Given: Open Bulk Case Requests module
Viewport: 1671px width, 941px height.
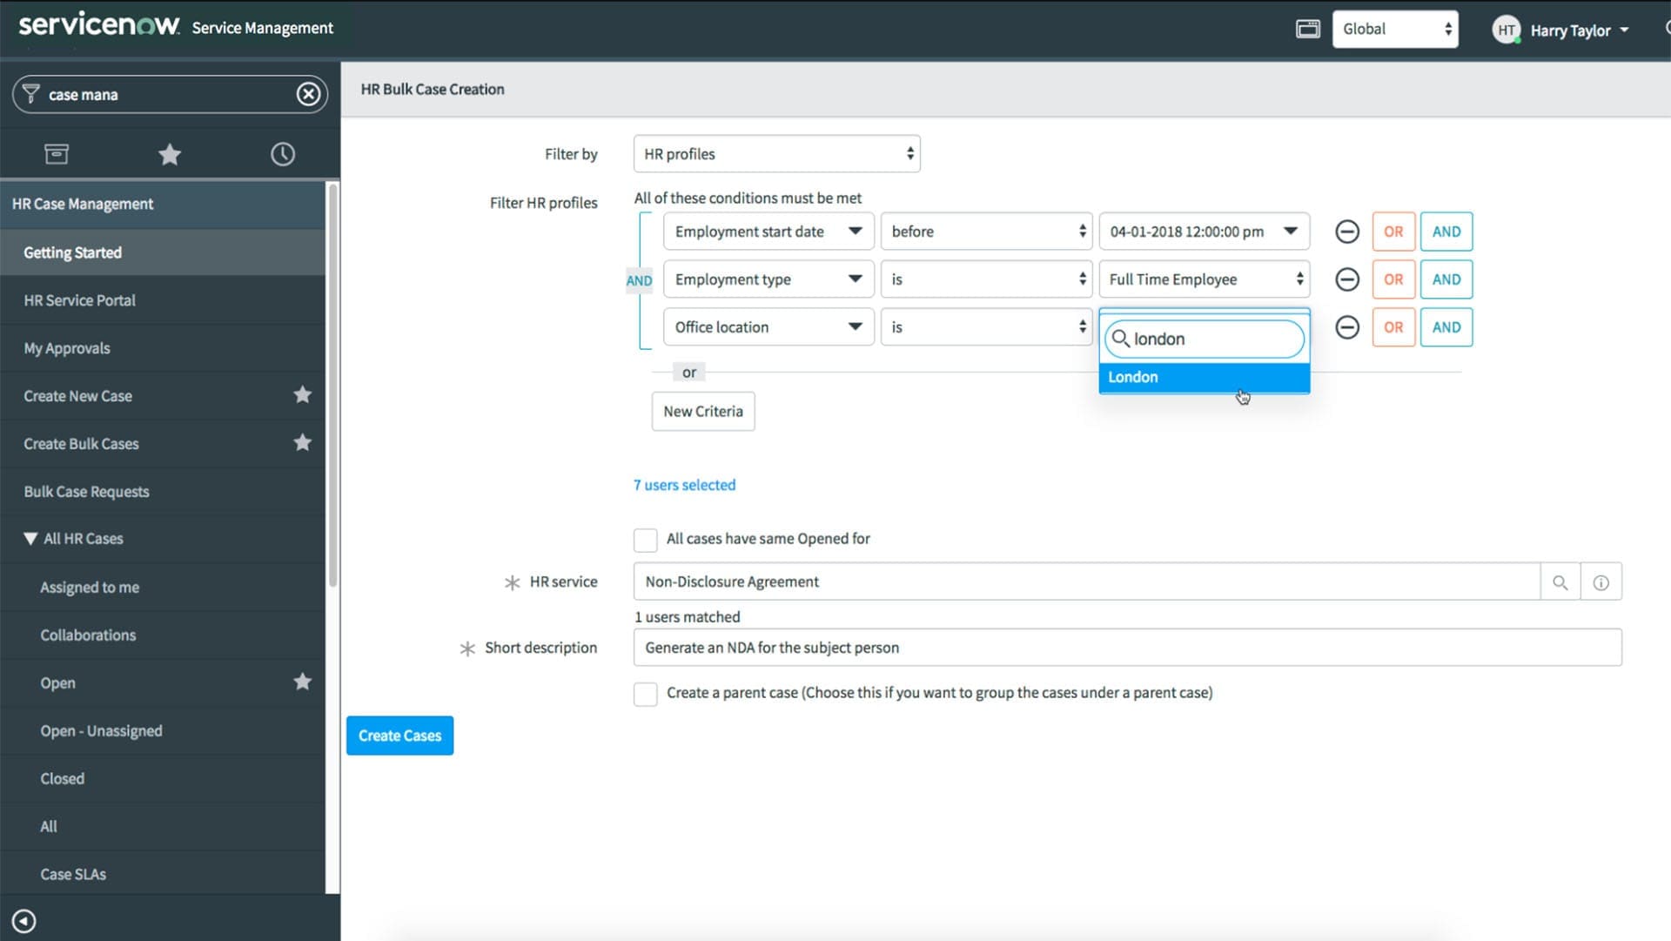Looking at the screenshot, I should point(86,492).
